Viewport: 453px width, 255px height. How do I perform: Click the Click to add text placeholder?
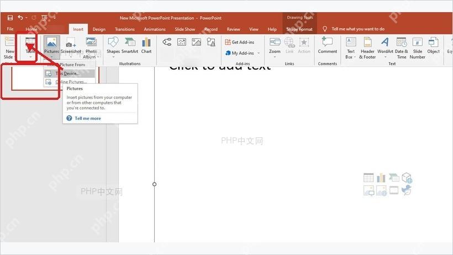[220, 67]
